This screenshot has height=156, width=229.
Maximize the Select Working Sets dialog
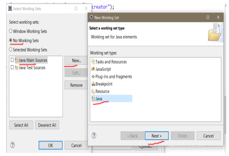point(76,8)
